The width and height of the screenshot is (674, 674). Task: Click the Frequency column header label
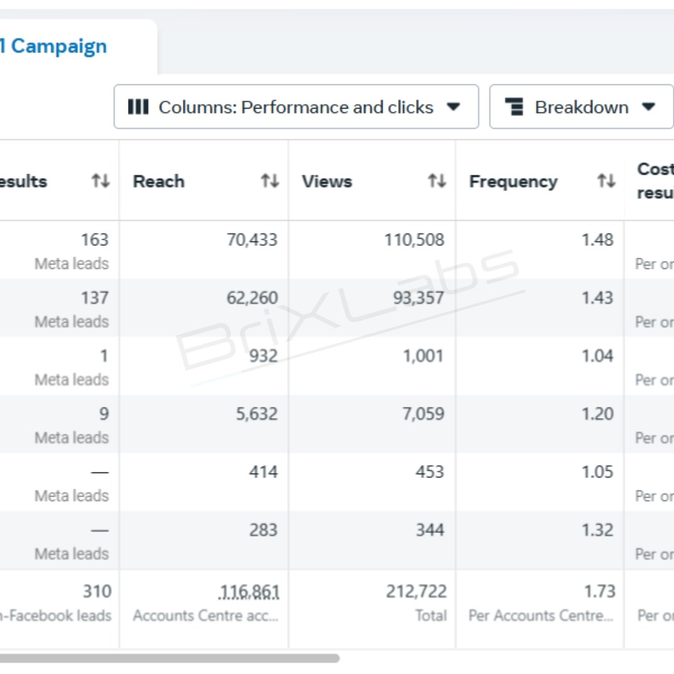(513, 182)
